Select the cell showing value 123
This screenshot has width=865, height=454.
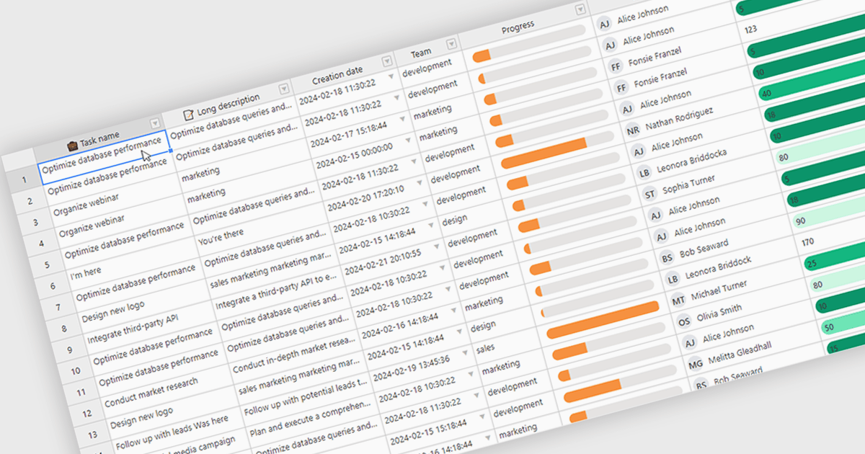point(750,30)
